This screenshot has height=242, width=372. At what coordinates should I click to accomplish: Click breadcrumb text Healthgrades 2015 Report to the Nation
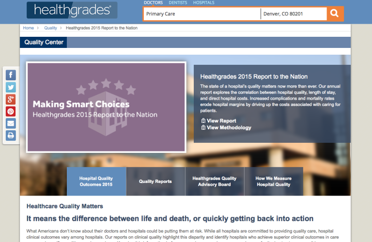pyautogui.click(x=102, y=28)
